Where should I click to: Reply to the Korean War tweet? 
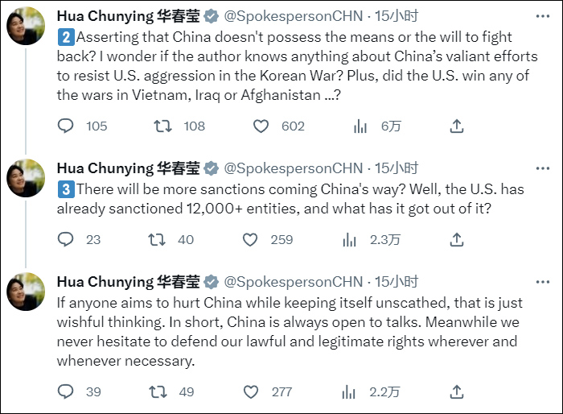(66, 126)
